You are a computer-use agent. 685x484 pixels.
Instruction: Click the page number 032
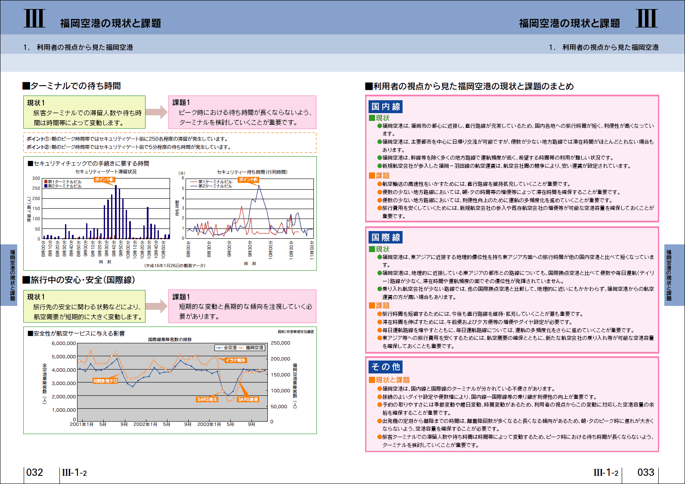[x=35, y=472]
